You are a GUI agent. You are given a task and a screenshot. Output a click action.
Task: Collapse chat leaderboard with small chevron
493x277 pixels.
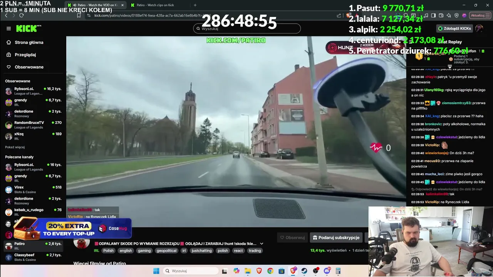(449, 66)
